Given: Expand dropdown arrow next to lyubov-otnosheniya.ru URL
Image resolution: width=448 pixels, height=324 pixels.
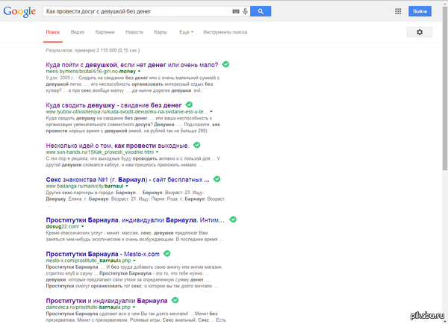Looking at the screenshot, I should click(211, 112).
